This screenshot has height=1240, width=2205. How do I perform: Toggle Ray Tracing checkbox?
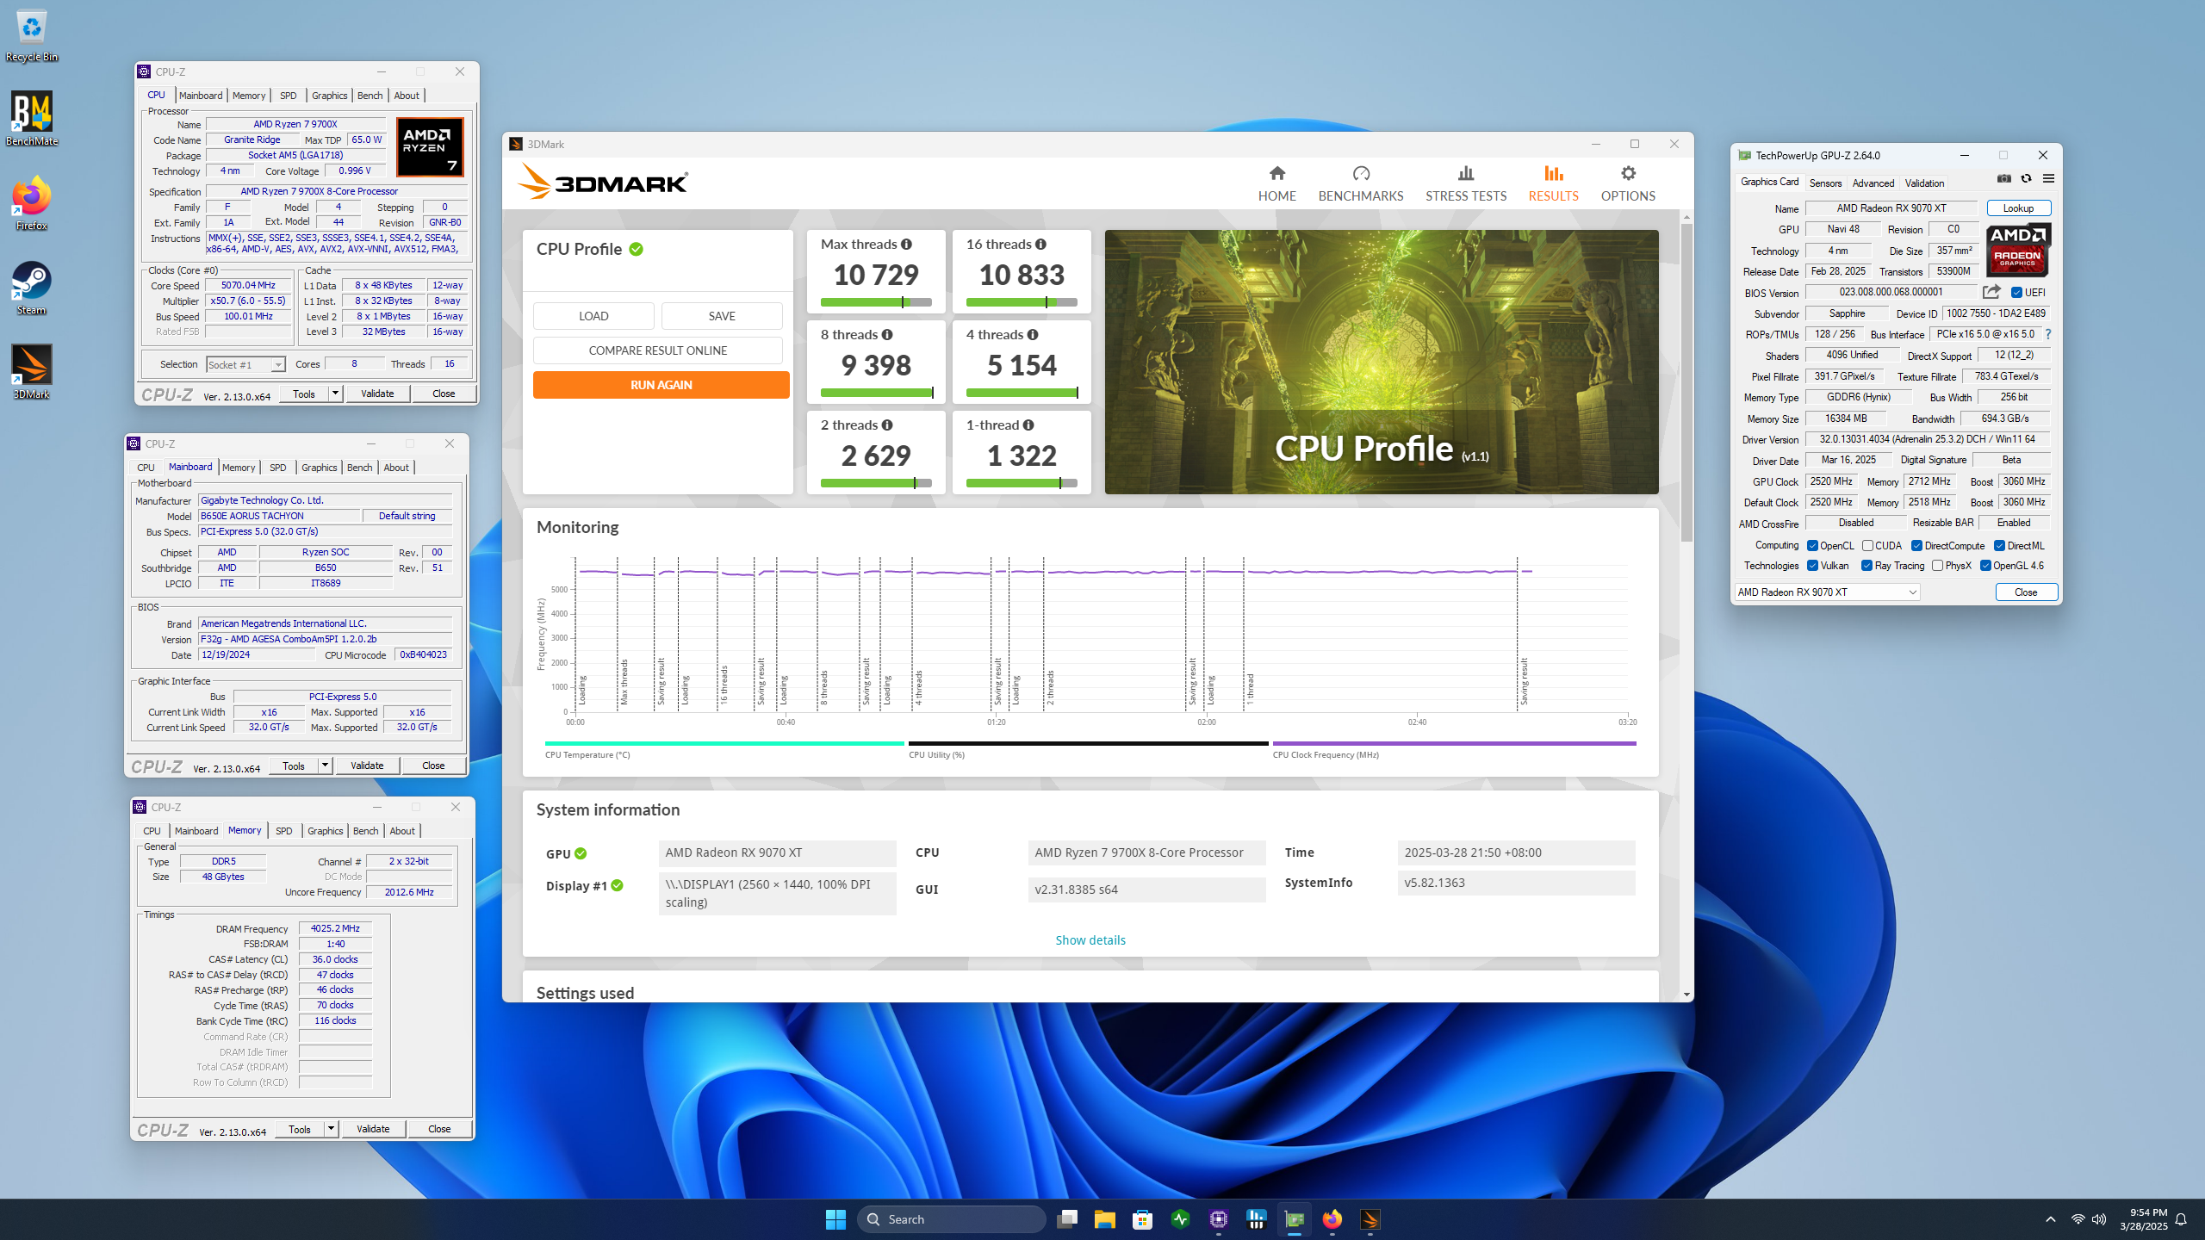[x=1866, y=566]
